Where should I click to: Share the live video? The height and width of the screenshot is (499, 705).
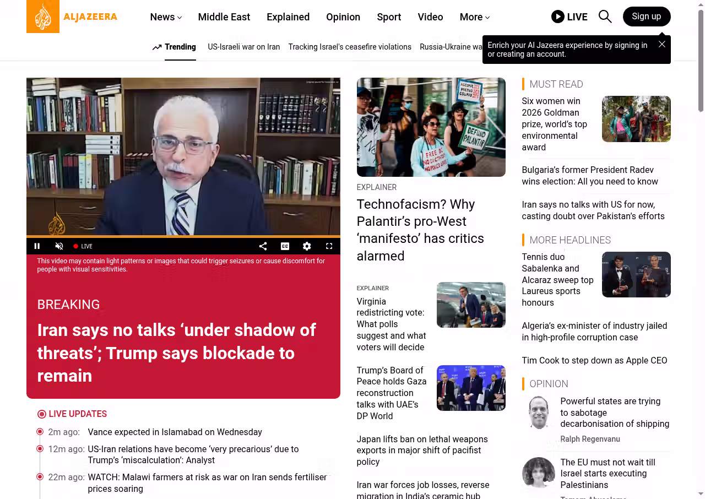[x=263, y=246]
